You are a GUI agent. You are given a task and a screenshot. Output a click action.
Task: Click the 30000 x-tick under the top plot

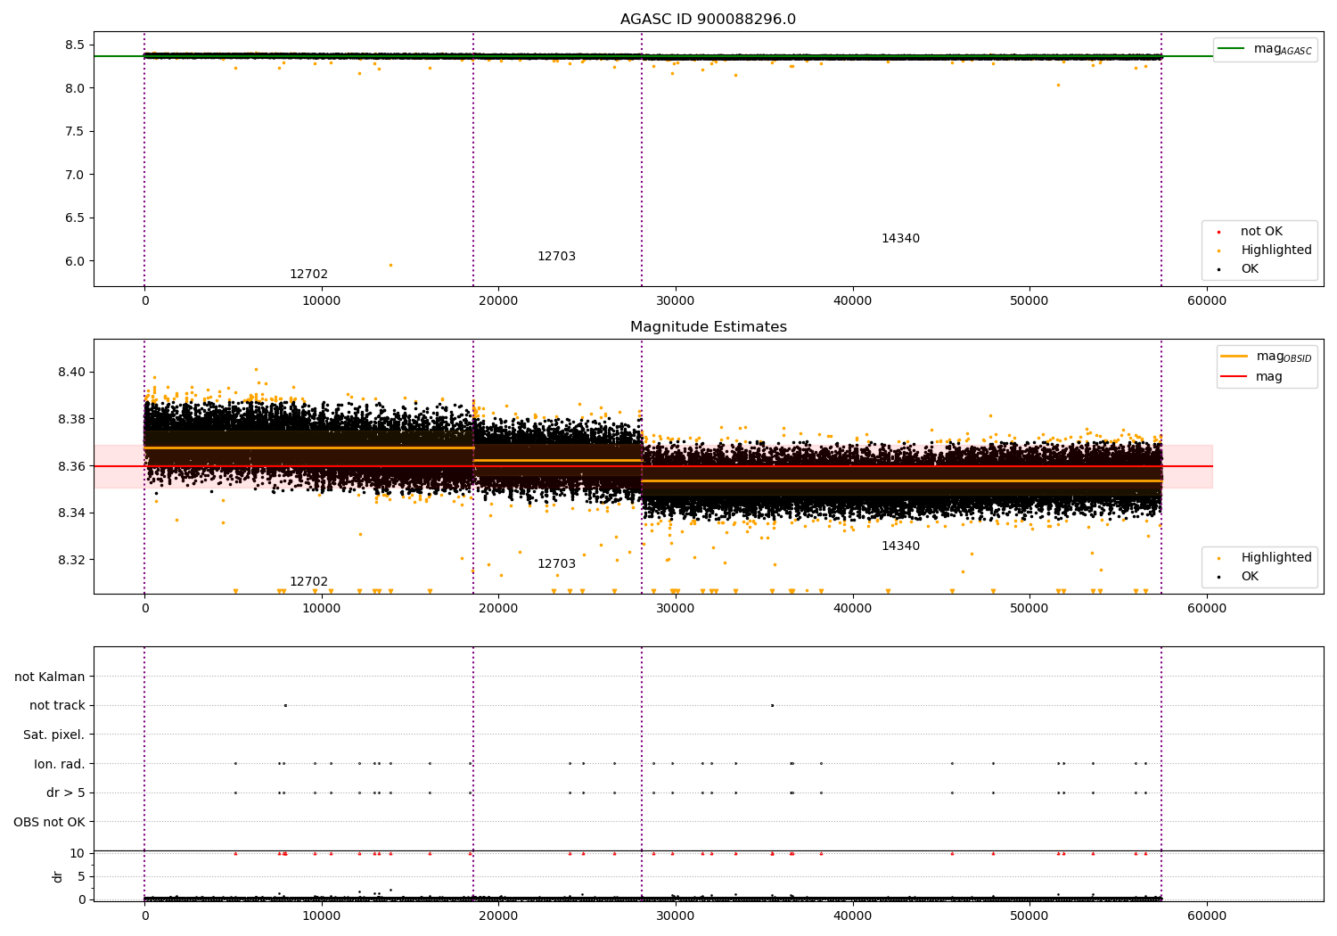(x=676, y=301)
